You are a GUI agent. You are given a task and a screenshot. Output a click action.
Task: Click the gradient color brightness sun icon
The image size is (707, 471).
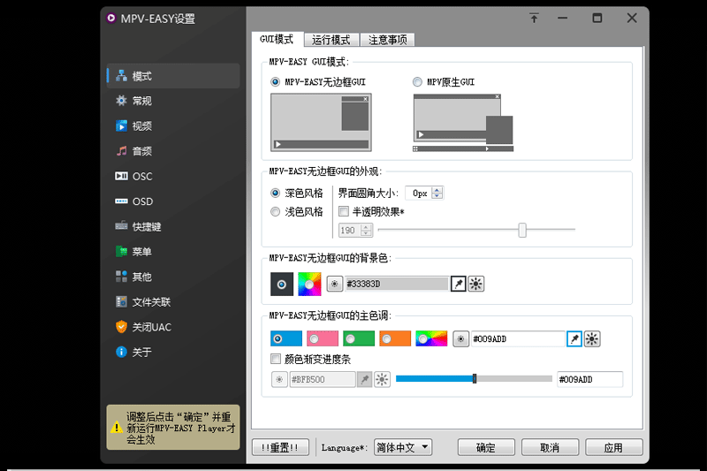pos(382,379)
